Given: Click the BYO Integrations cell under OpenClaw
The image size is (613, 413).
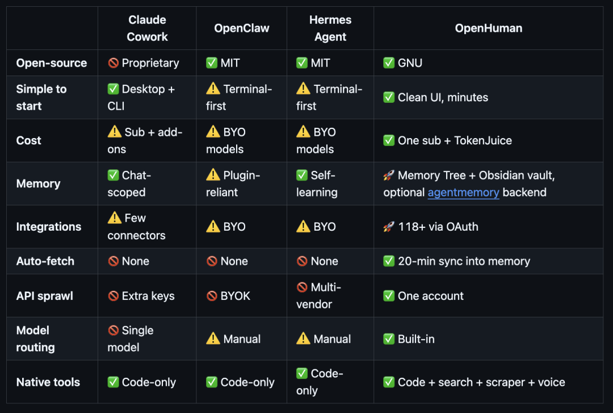Looking at the screenshot, I should tap(242, 227).
